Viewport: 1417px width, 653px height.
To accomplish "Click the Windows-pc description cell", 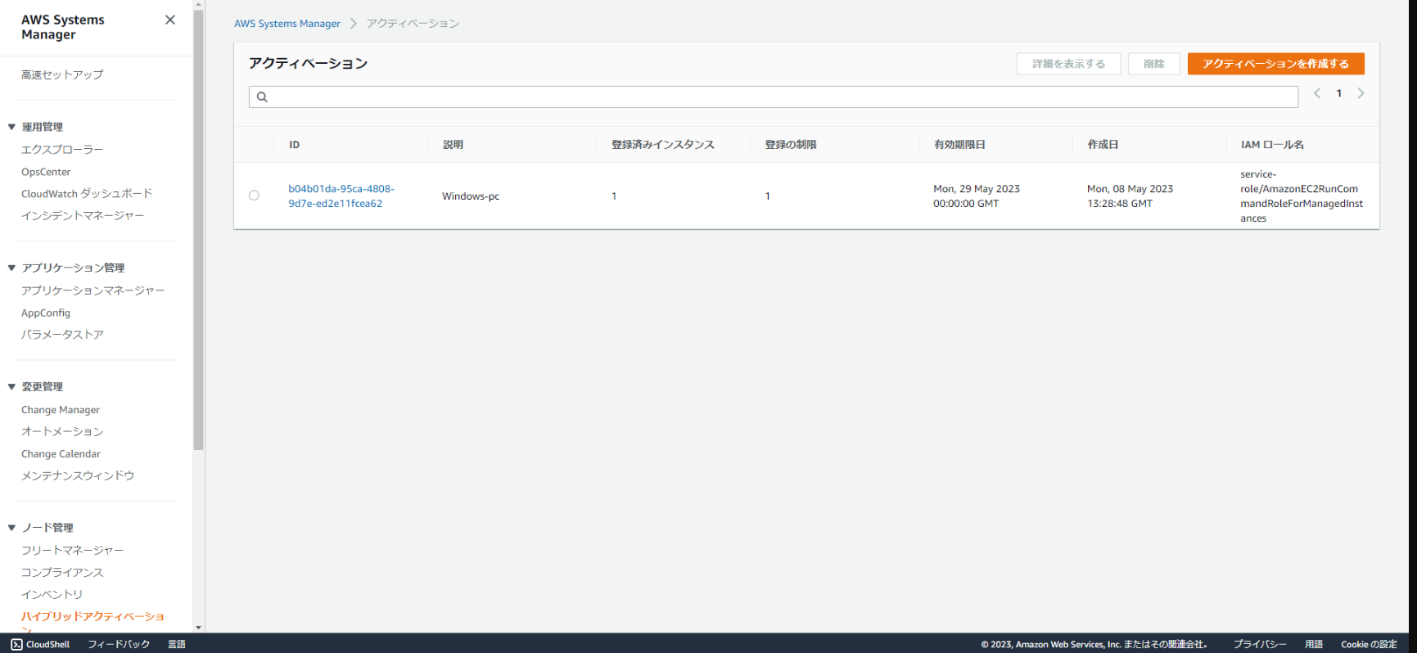I will tap(471, 196).
